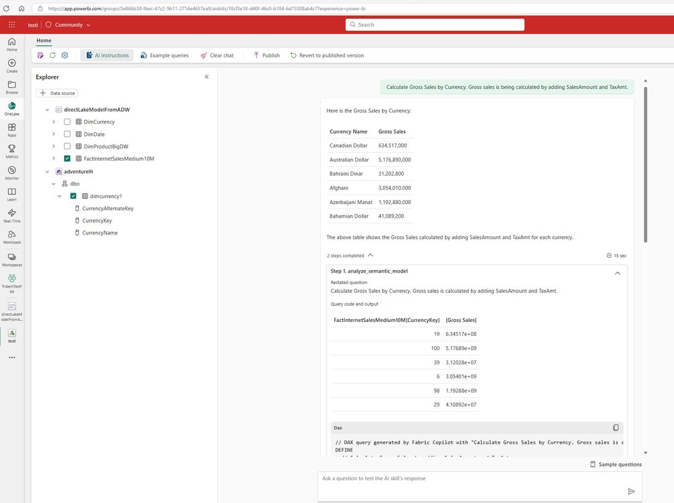Open the Workloads icon
The image size is (674, 503).
(x=12, y=237)
